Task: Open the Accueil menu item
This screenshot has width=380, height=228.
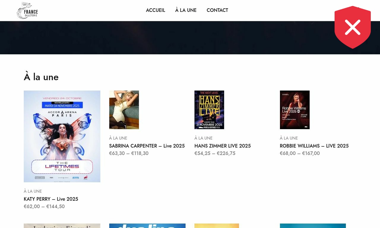Action: [156, 10]
